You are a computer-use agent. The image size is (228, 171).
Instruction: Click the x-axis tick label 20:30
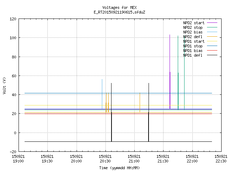click(x=105, y=161)
